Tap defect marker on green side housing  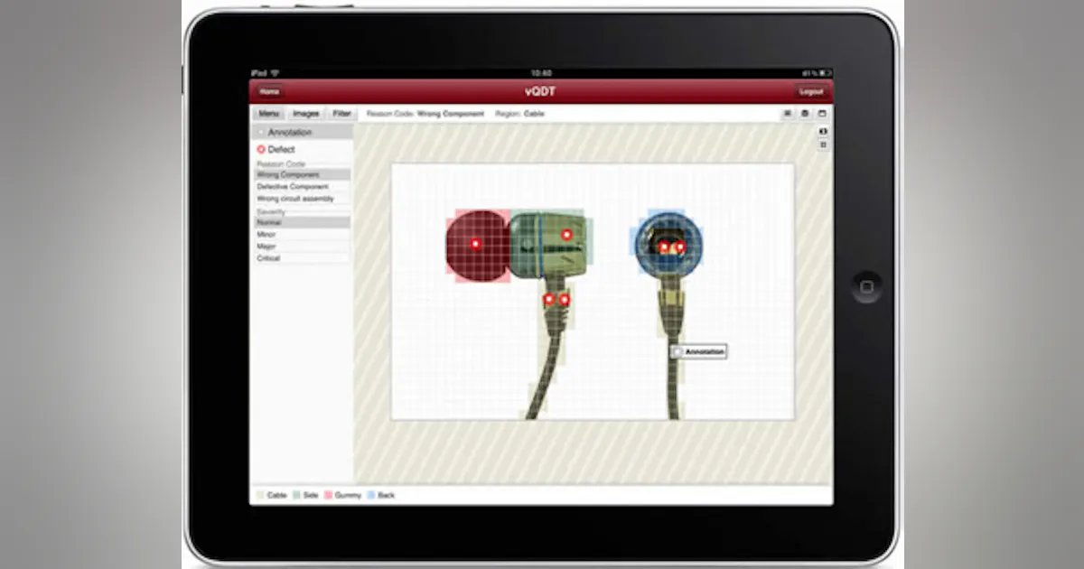coord(566,235)
